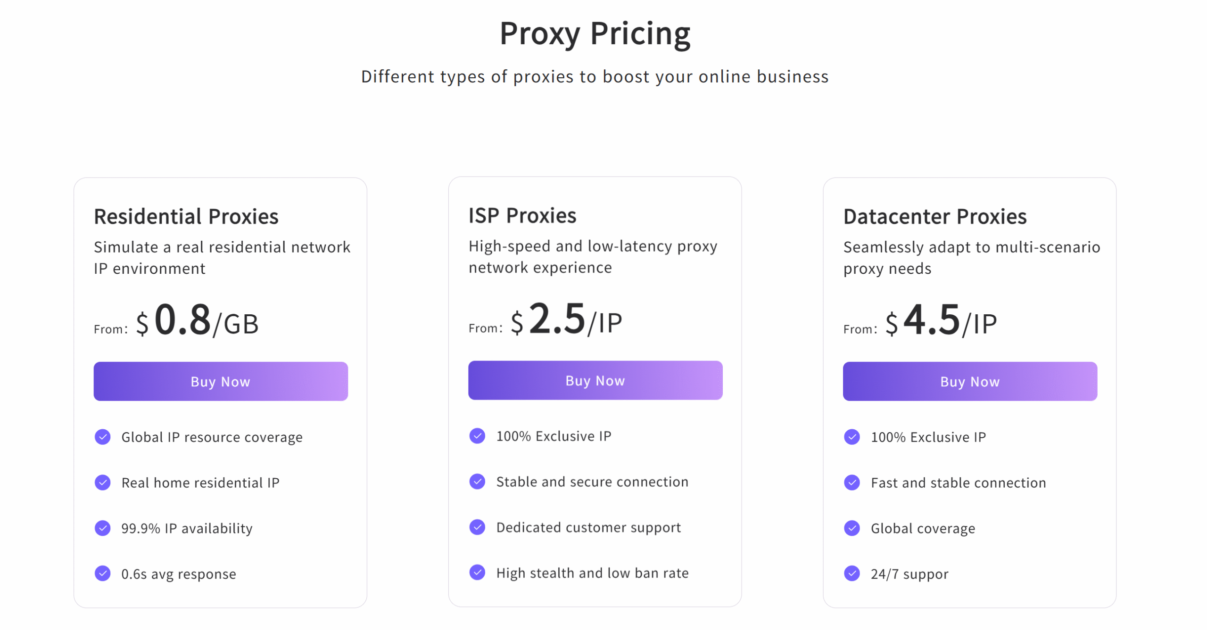This screenshot has width=1207, height=630.
Task: Click checkmark icon beside Stable and secure connection
Action: pos(477,482)
